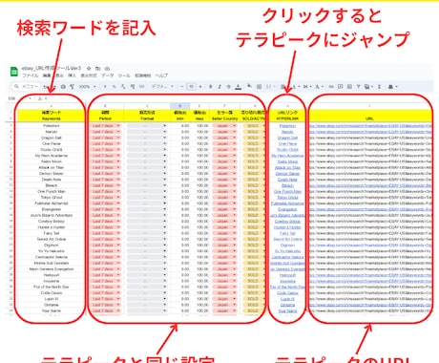This screenshot has height=363, width=439.
Task: Select the 'Studio Ghibli' keyword cell
Action: pos(52,150)
